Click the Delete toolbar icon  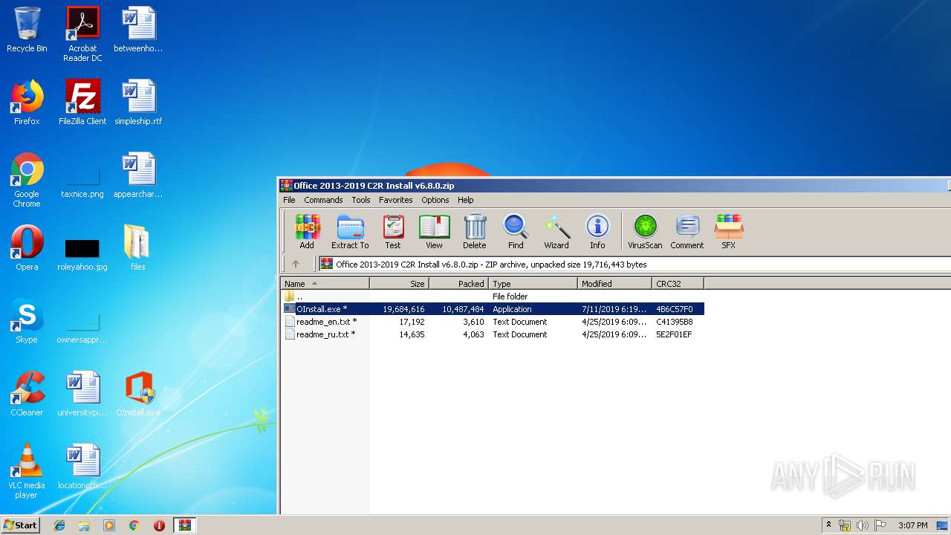[x=474, y=232]
